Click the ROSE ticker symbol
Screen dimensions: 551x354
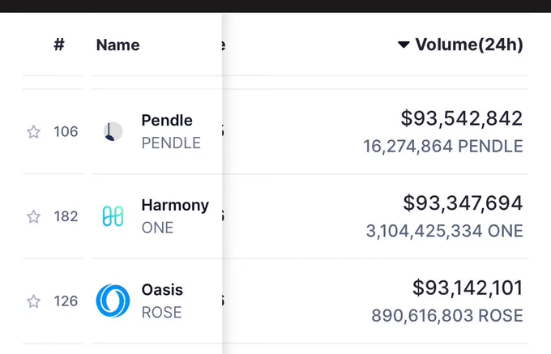point(161,313)
